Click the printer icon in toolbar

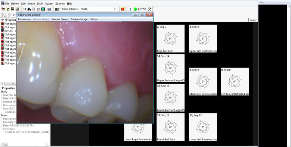(17, 9)
